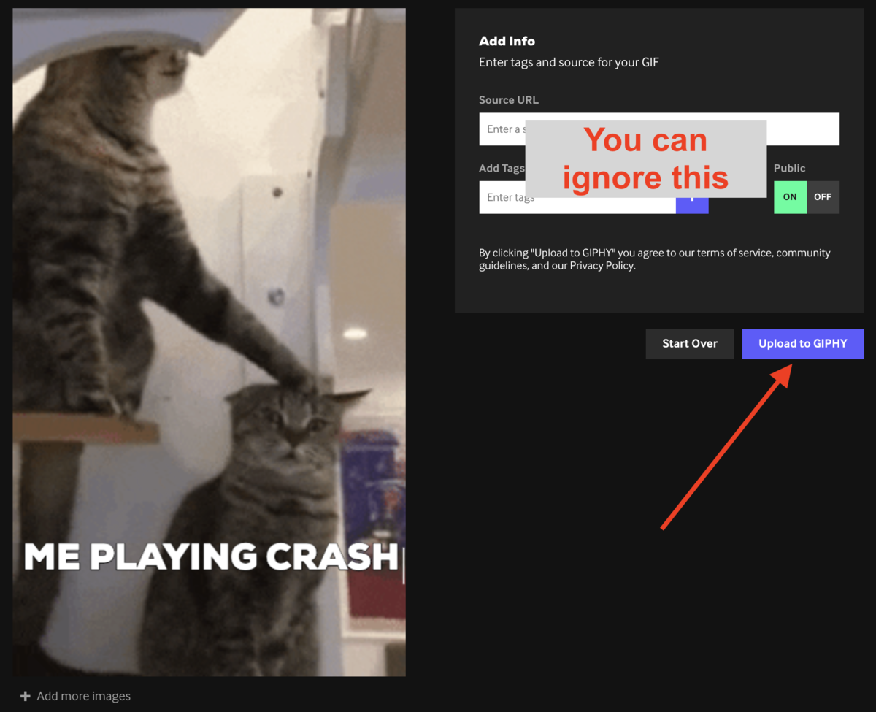Image resolution: width=876 pixels, height=712 pixels.
Task: Open the terms of service link
Action: point(734,253)
